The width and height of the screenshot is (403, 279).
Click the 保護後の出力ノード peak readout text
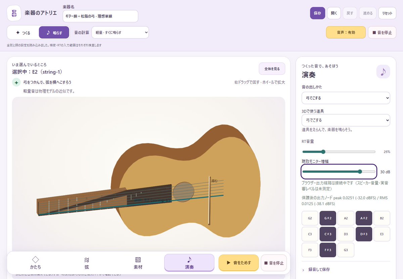[x=345, y=201]
